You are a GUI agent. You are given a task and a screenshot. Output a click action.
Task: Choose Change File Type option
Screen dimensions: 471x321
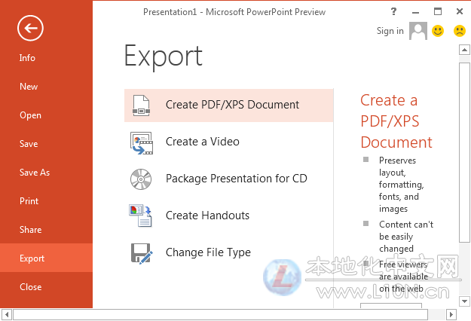(208, 252)
